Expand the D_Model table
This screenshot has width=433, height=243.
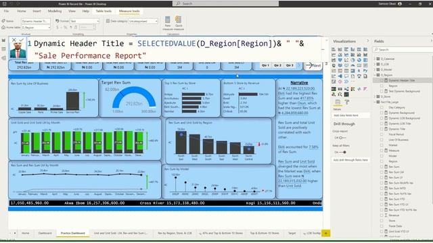(x=375, y=70)
